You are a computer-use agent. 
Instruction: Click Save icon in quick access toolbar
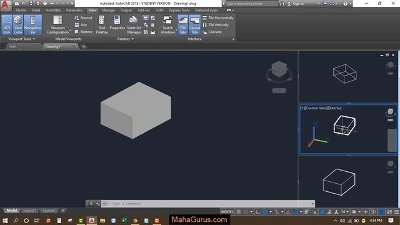click(x=31, y=3)
